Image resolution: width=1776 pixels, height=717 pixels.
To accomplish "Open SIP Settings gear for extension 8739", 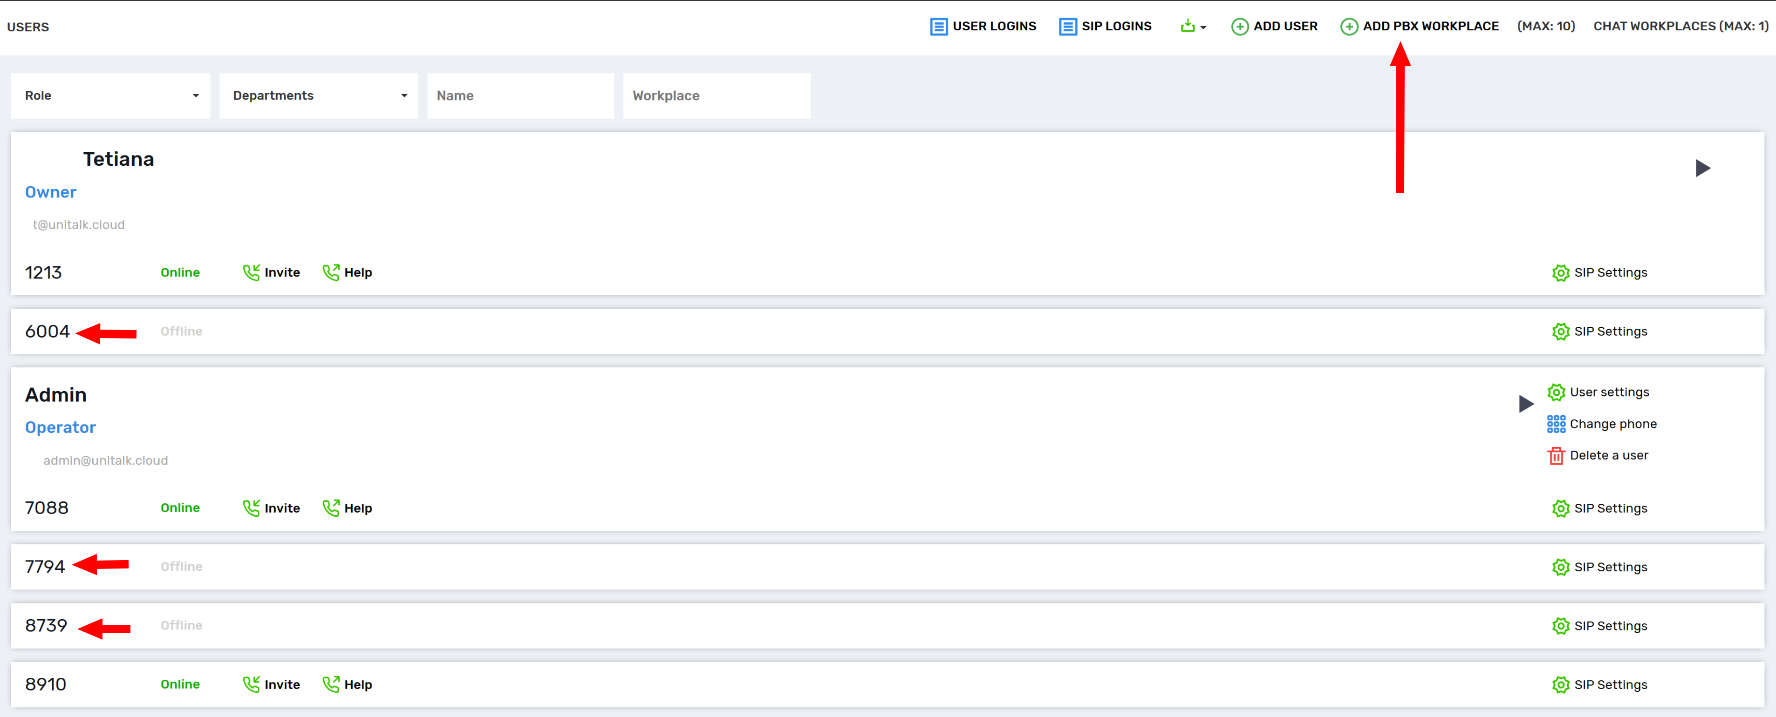I will (x=1560, y=625).
